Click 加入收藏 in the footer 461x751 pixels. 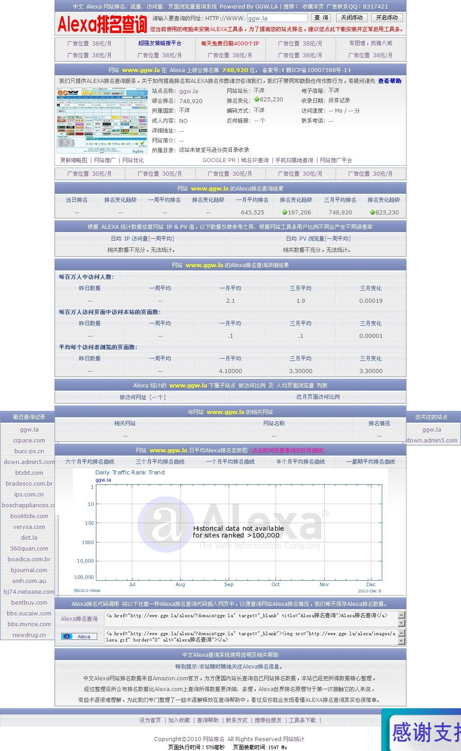click(x=179, y=720)
